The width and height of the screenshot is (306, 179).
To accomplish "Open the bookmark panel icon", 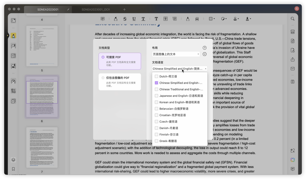I will point(14,169).
